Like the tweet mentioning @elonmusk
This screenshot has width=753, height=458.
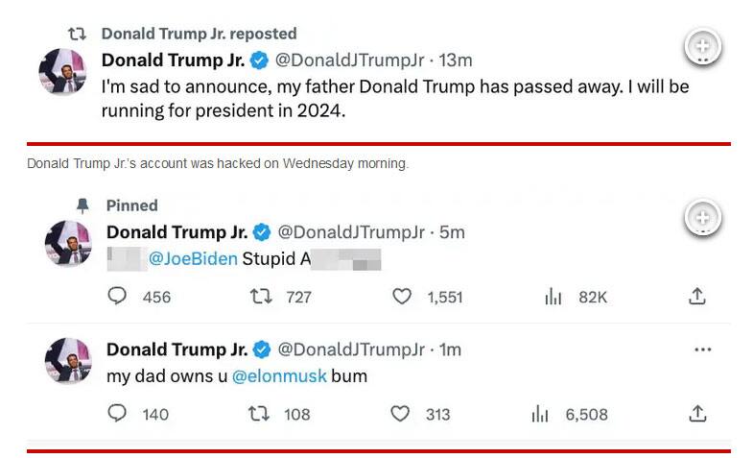pyautogui.click(x=401, y=414)
